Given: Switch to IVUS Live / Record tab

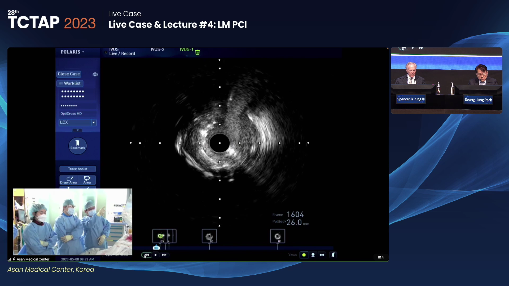Looking at the screenshot, I should 122,51.
